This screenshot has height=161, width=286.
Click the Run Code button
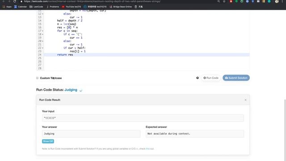tap(211, 78)
